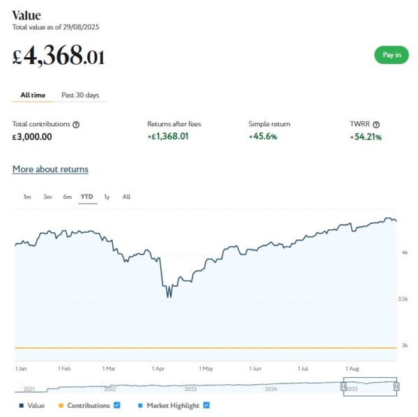Viewport: 418px width, 417px height.
Task: Toggle the Market Highlight checkbox
Action: (x=206, y=405)
